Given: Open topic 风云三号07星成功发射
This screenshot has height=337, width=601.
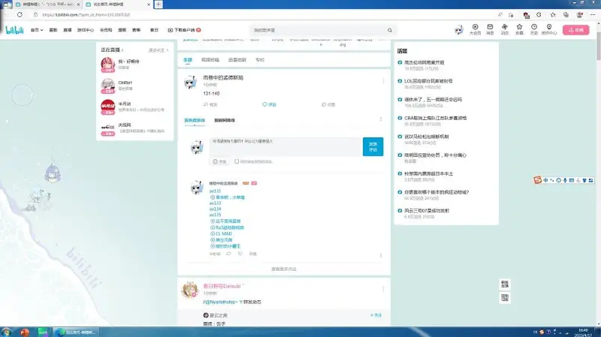Looking at the screenshot, I should (427, 211).
